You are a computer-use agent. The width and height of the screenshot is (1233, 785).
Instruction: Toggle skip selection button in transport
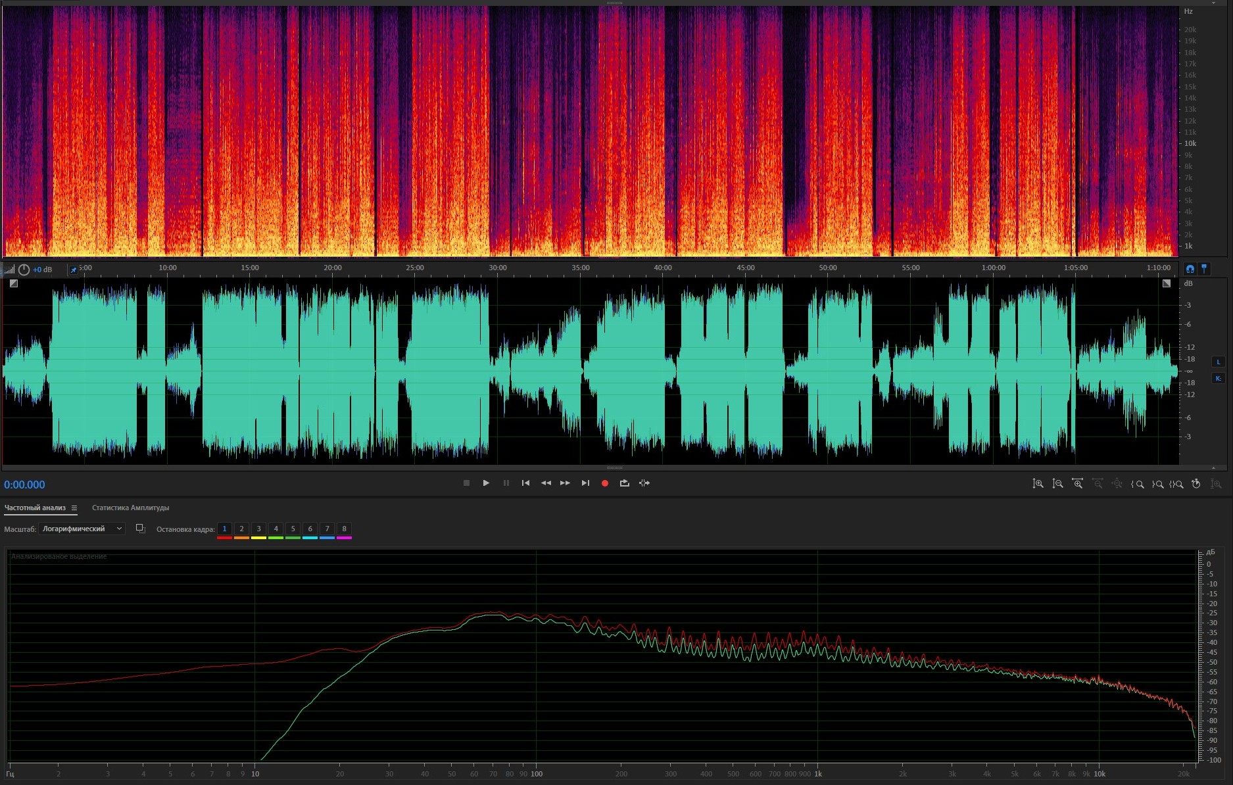[x=644, y=483]
